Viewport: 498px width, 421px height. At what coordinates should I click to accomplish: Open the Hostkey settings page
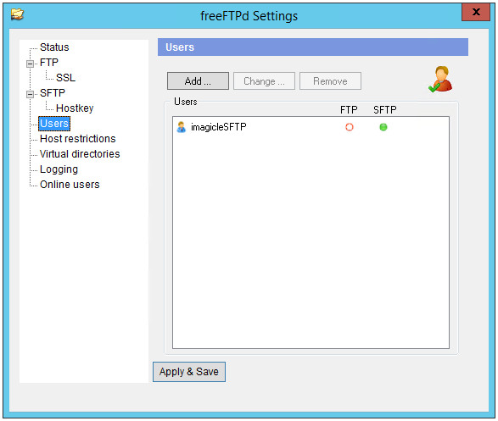(75, 108)
